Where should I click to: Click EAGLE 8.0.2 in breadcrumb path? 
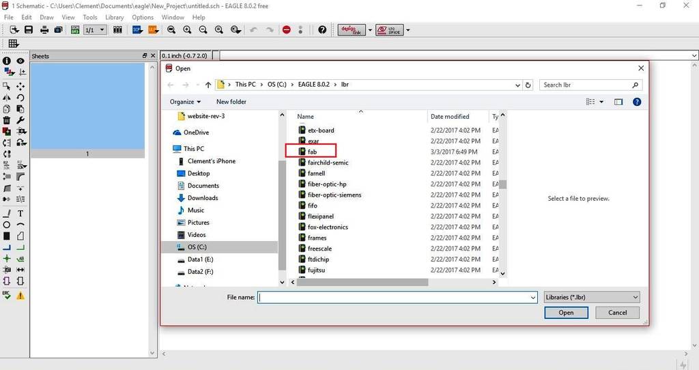314,84
